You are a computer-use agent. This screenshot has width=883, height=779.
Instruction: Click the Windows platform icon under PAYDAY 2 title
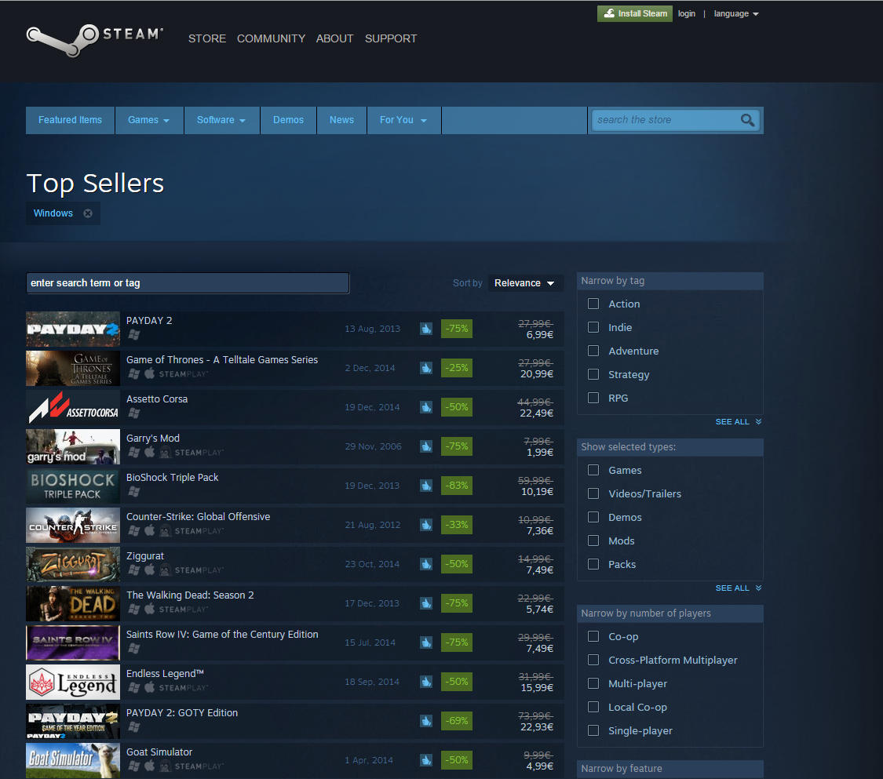(x=134, y=334)
